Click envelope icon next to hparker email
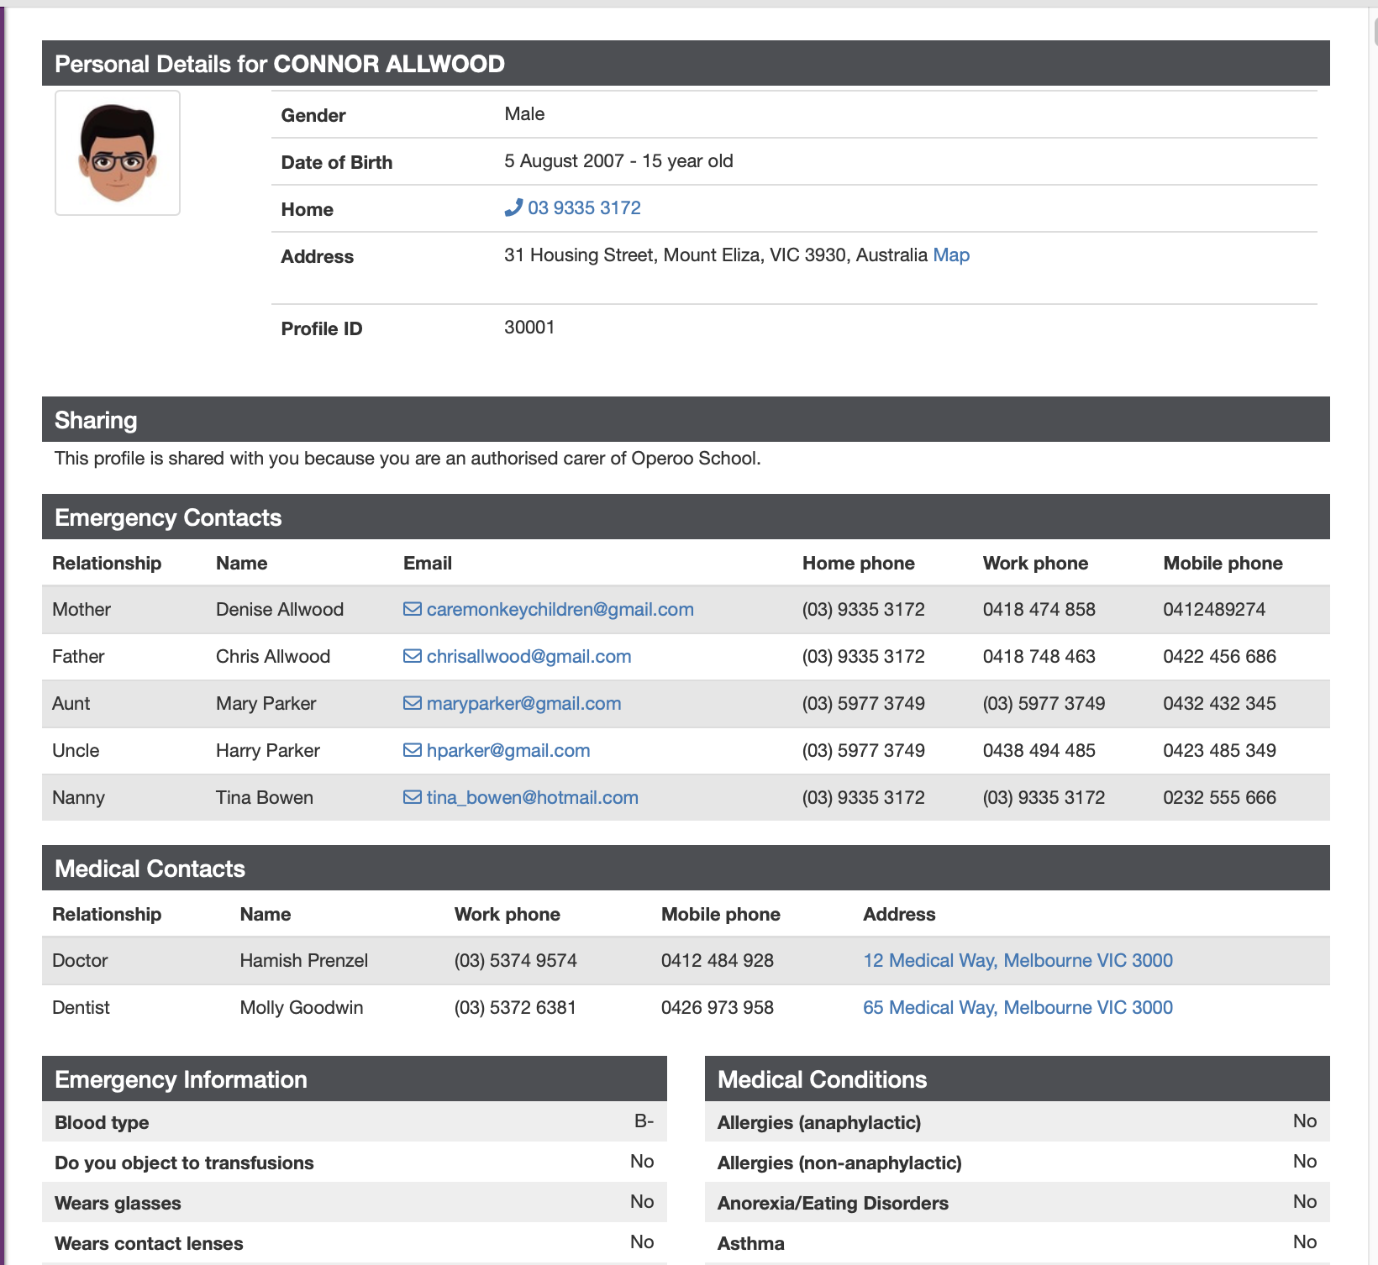The width and height of the screenshot is (1378, 1265). [412, 750]
